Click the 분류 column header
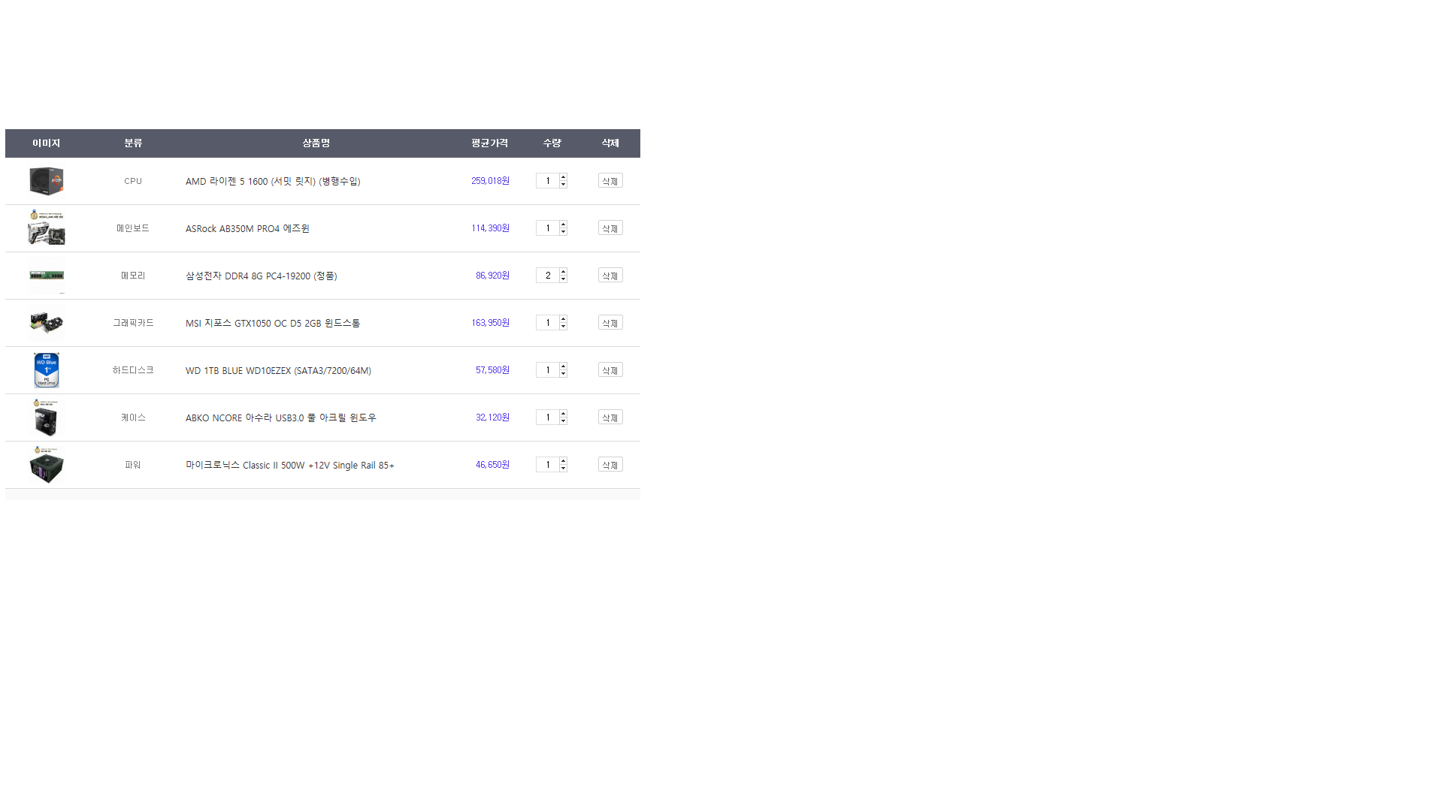Image resolution: width=1443 pixels, height=811 pixels. pyautogui.click(x=133, y=143)
